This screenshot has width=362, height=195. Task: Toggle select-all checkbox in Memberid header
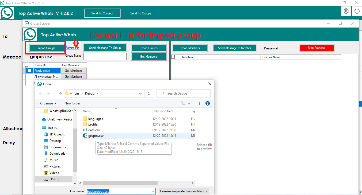tap(173, 57)
